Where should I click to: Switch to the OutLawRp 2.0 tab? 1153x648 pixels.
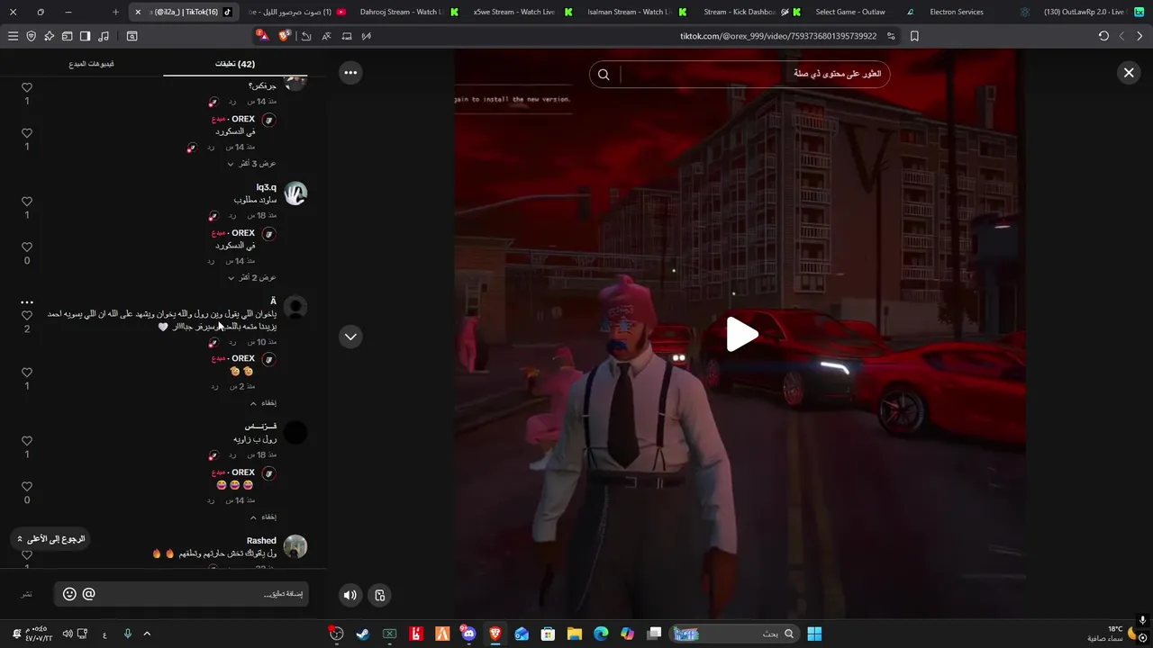click(x=1093, y=12)
